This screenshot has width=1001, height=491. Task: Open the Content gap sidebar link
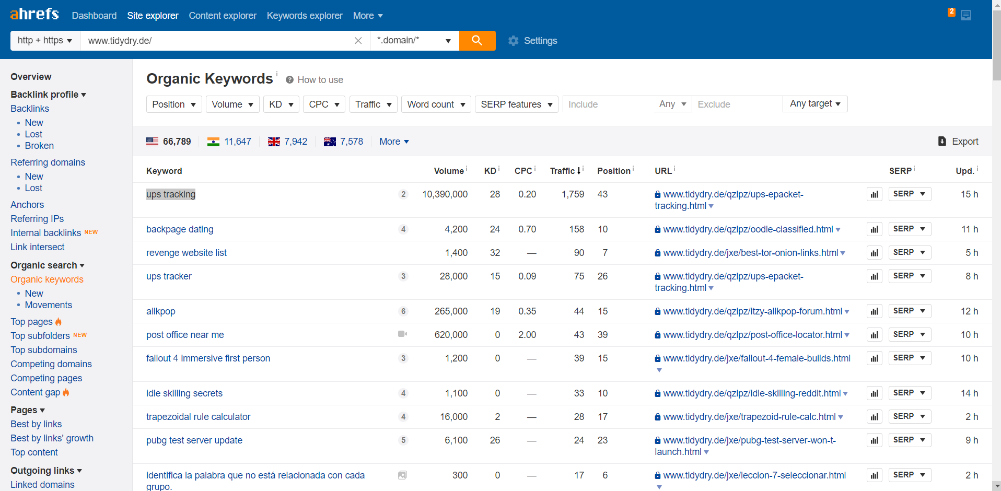pyautogui.click(x=35, y=392)
